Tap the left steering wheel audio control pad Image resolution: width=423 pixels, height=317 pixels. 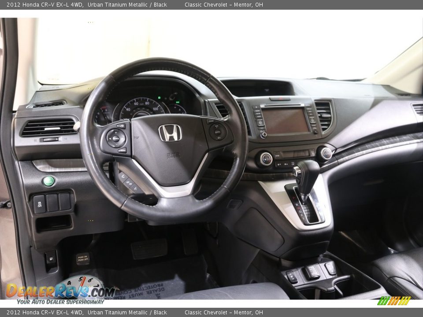click(116, 138)
